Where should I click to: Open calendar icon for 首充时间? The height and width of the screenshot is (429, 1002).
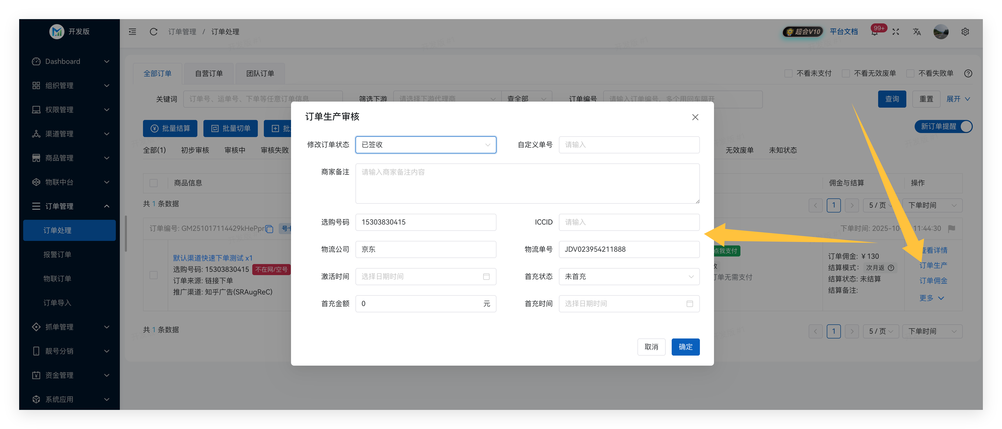[689, 304]
